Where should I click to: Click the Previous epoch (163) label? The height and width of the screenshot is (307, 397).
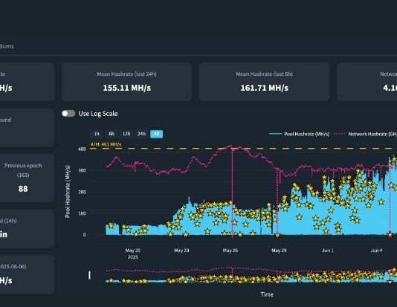[23, 170]
